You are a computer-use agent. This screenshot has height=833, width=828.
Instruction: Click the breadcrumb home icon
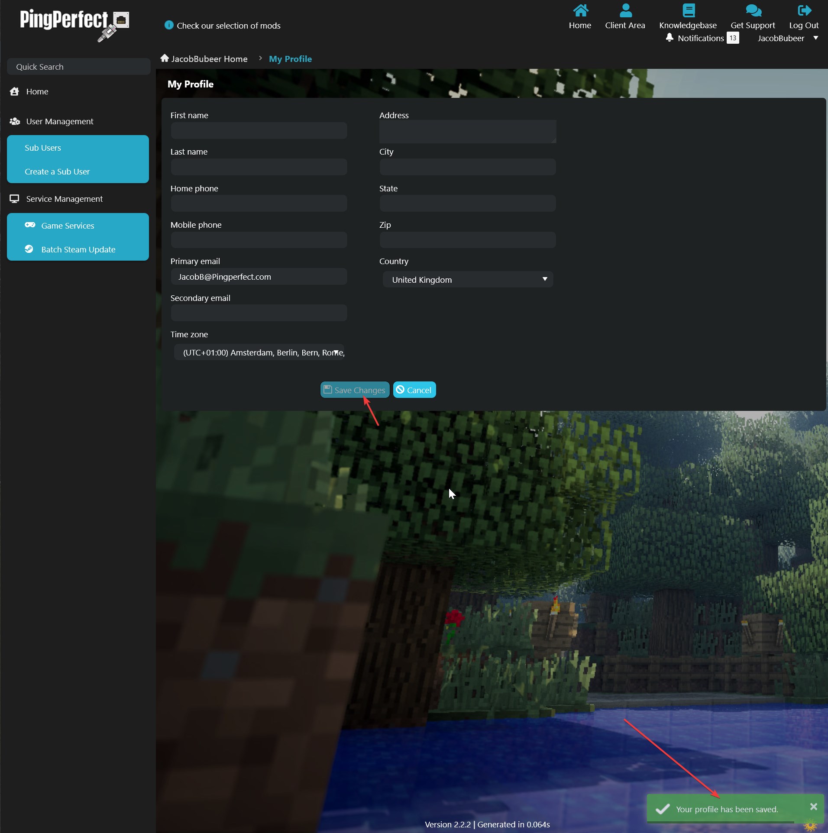tap(165, 58)
